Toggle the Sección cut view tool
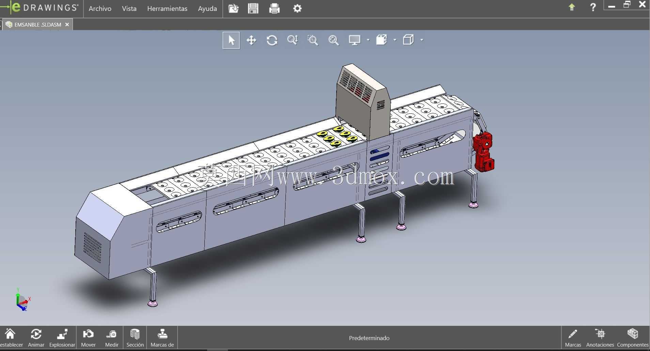The height and width of the screenshot is (351, 650). 135,338
